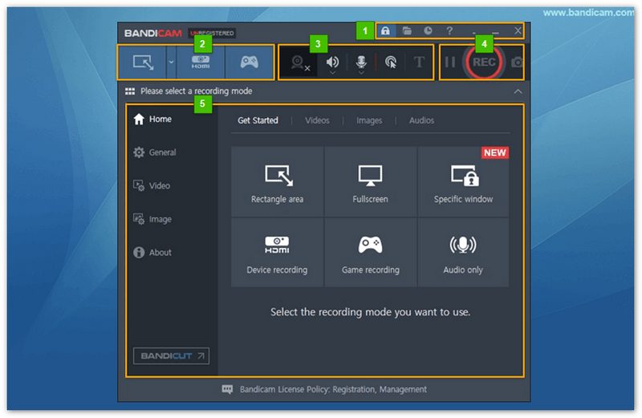
Task: Open the help question mark icon
Action: click(449, 30)
